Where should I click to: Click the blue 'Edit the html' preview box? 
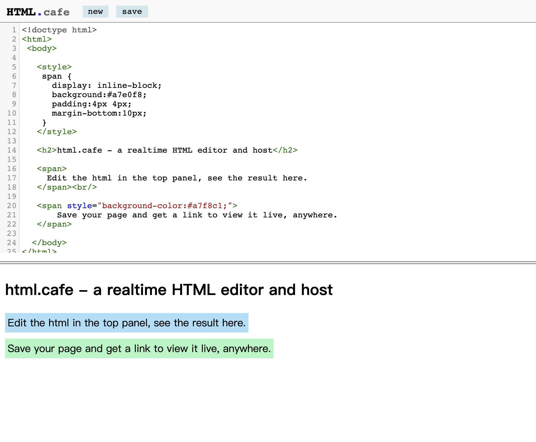[x=127, y=323]
